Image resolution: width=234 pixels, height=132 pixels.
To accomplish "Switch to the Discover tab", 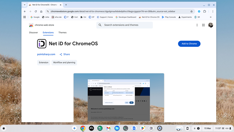I will pyautogui.click(x=34, y=33).
